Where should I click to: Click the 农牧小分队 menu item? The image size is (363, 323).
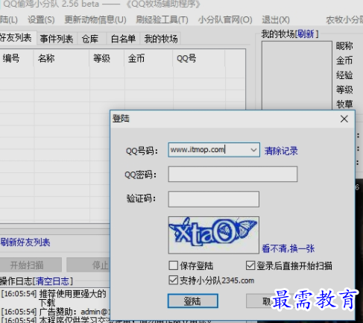(x=344, y=19)
